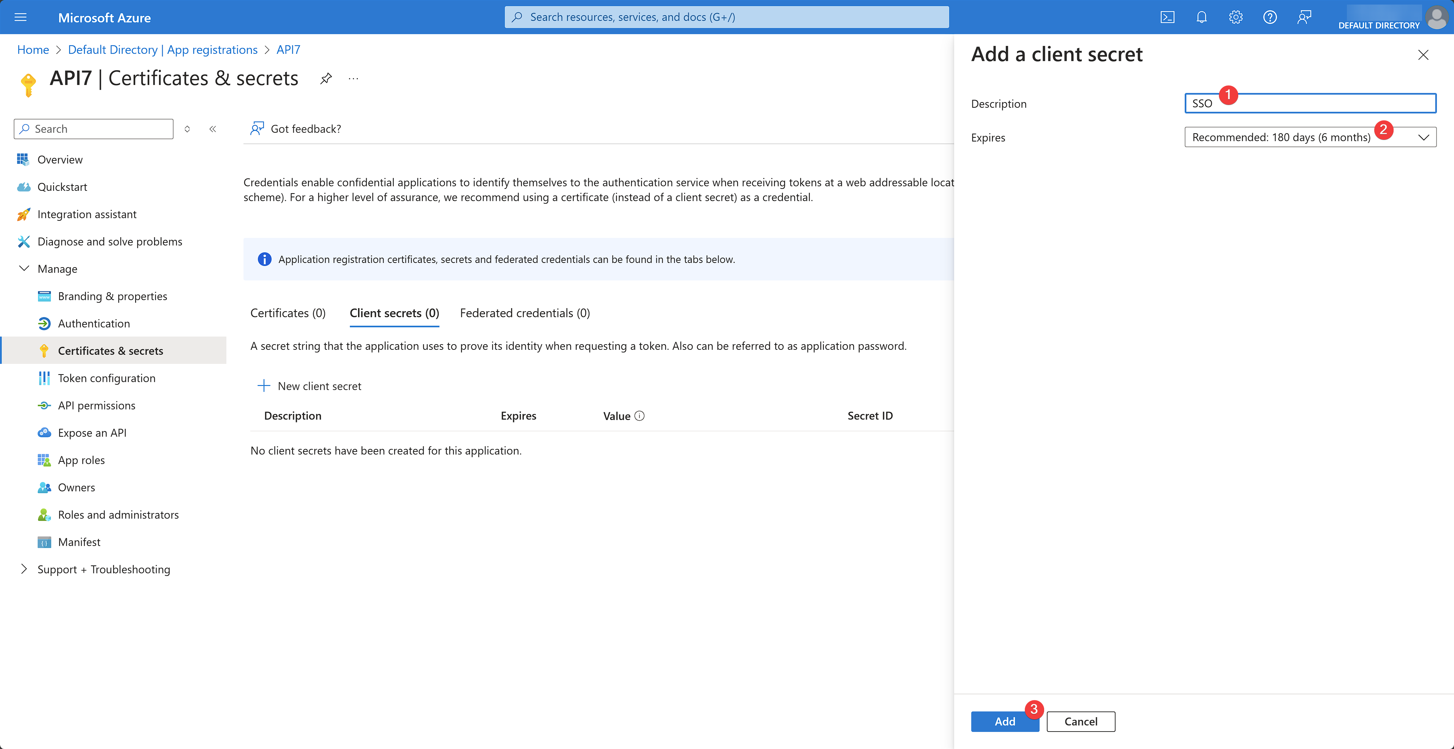
Task: Focus the Description field containing SSO
Action: coord(1310,103)
